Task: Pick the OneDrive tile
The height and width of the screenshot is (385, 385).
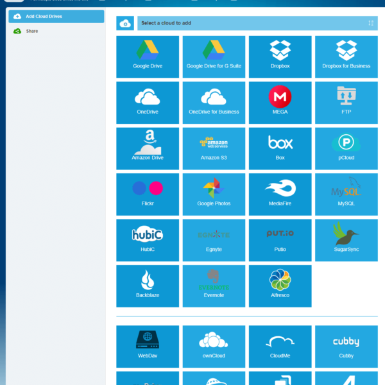Action: (x=148, y=103)
